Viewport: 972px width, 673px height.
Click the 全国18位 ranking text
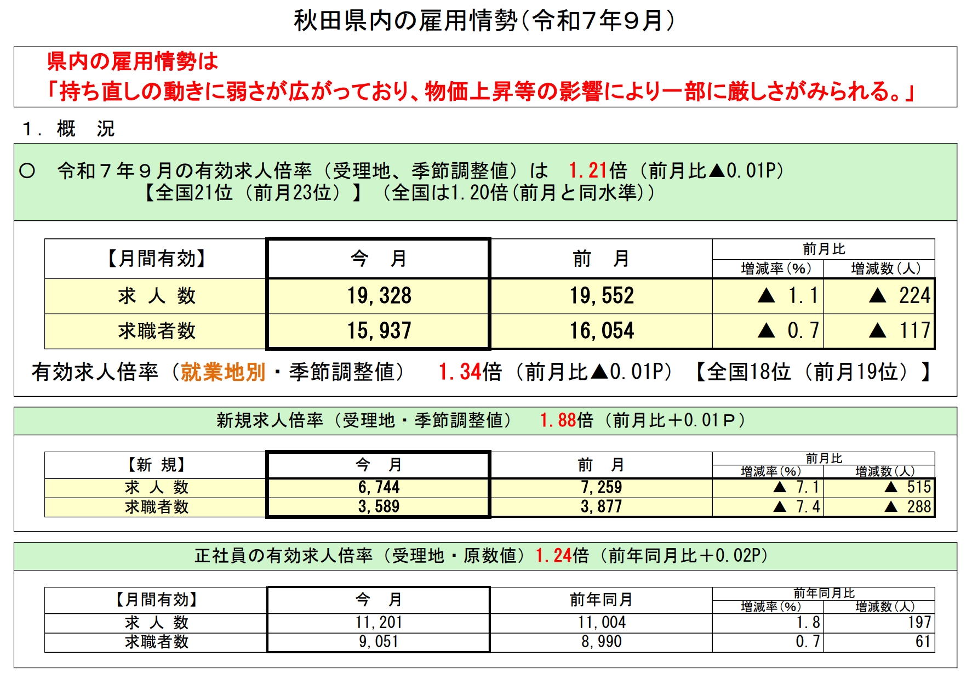point(748,372)
